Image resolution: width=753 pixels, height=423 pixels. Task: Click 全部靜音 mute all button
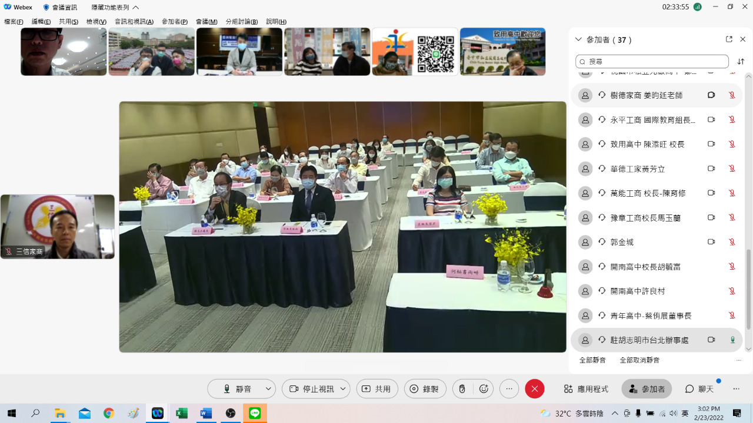592,360
